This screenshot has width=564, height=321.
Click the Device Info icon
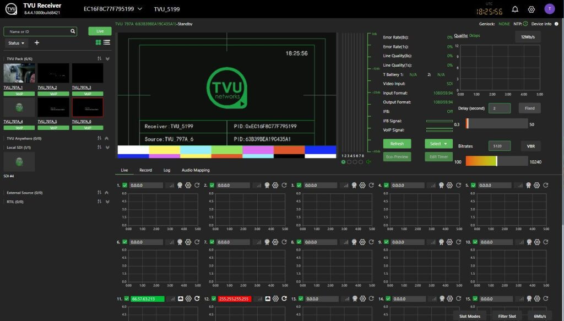(556, 24)
